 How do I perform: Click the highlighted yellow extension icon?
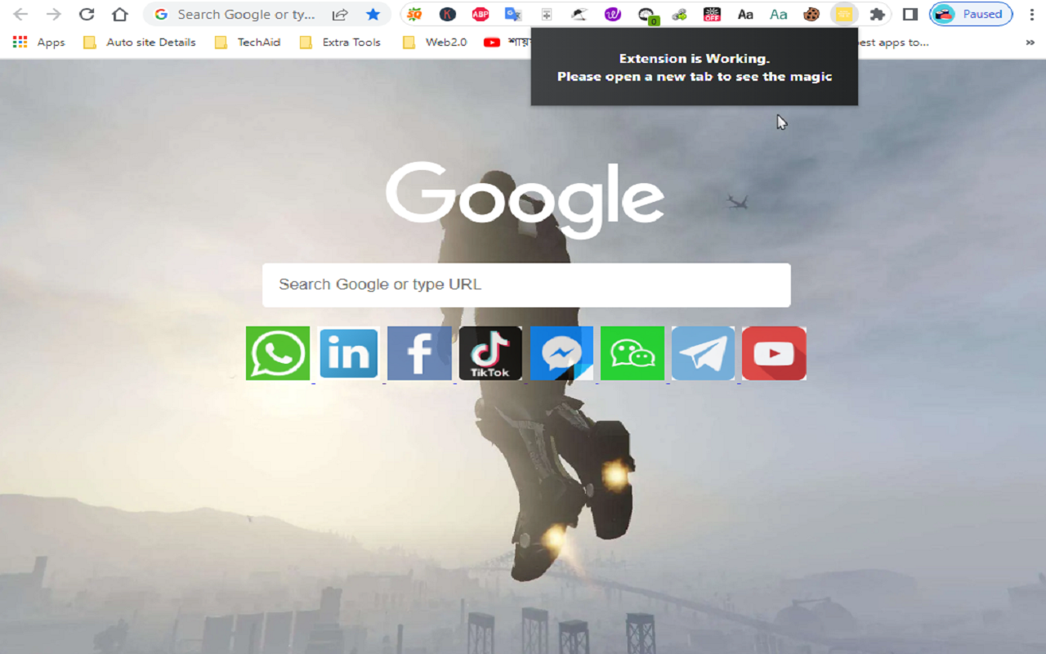(x=843, y=14)
